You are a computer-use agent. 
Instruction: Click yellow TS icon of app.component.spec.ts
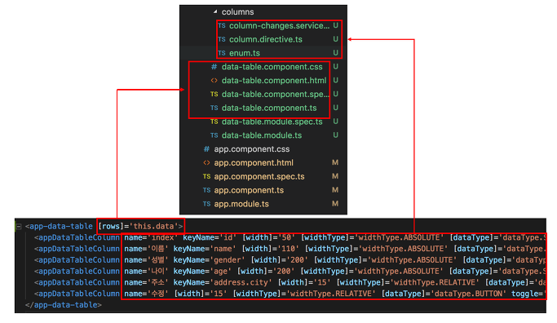[206, 177]
